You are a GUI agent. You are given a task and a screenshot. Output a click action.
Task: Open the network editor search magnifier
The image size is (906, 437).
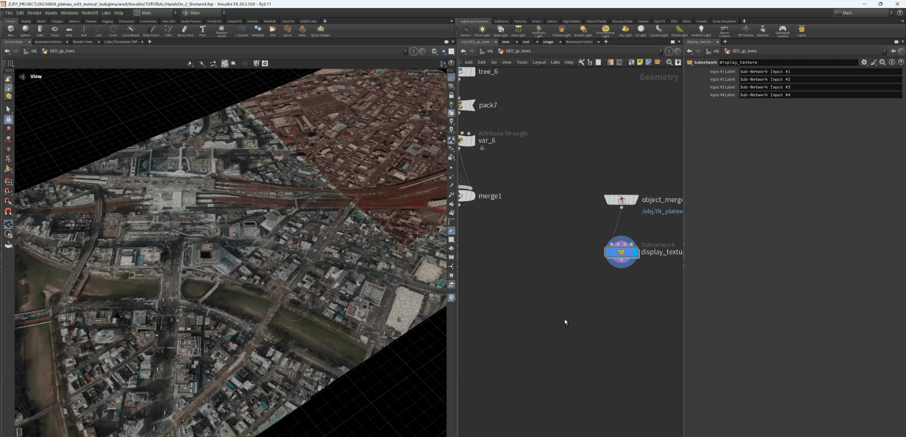click(x=669, y=62)
